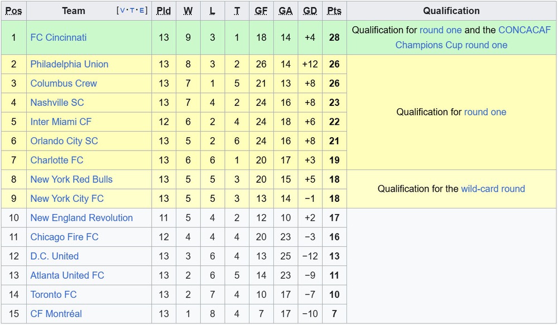Open New York City FC link
Screen dimensions: 558x325
[67, 198]
